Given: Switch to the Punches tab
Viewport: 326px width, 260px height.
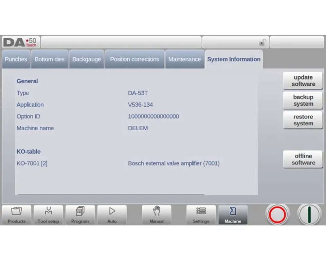Looking at the screenshot, I should [x=16, y=59].
